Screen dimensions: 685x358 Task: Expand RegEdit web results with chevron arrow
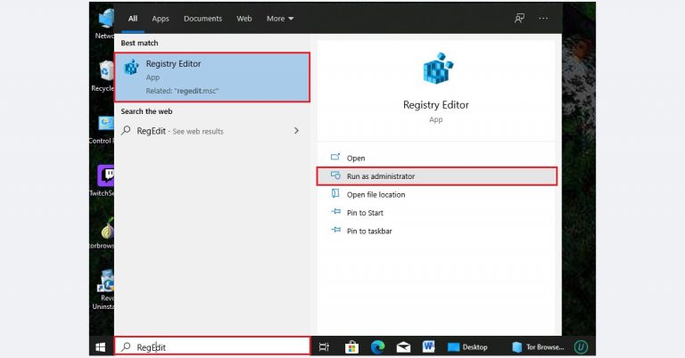coord(296,131)
